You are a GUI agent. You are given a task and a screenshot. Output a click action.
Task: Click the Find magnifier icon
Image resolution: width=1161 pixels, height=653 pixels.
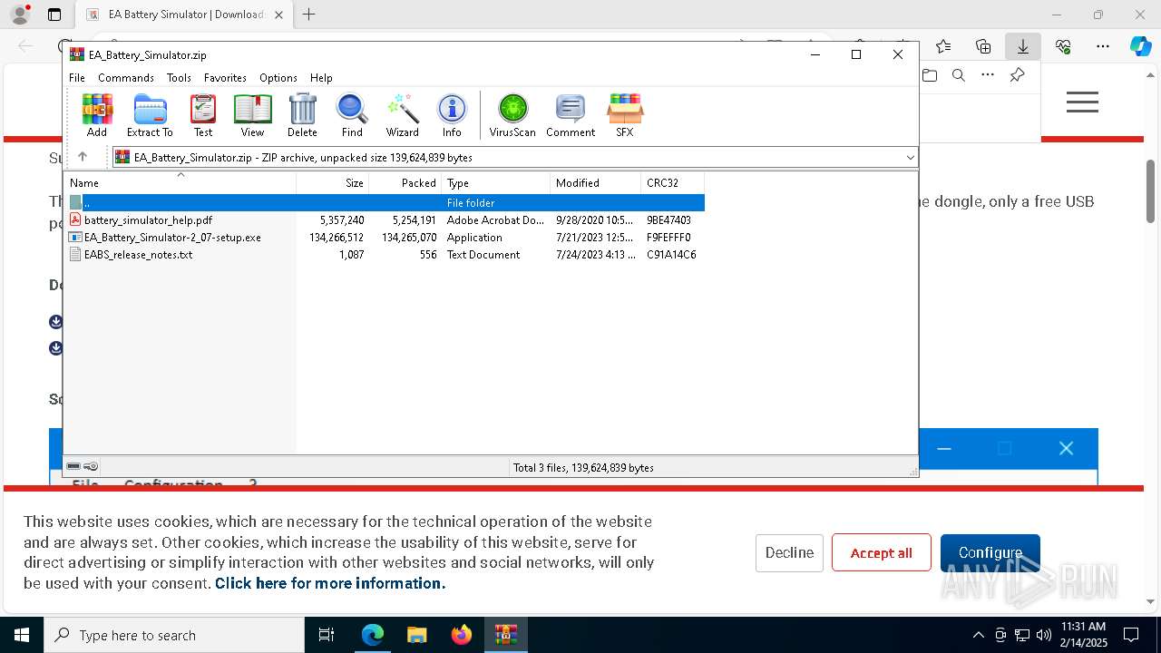pos(352,115)
